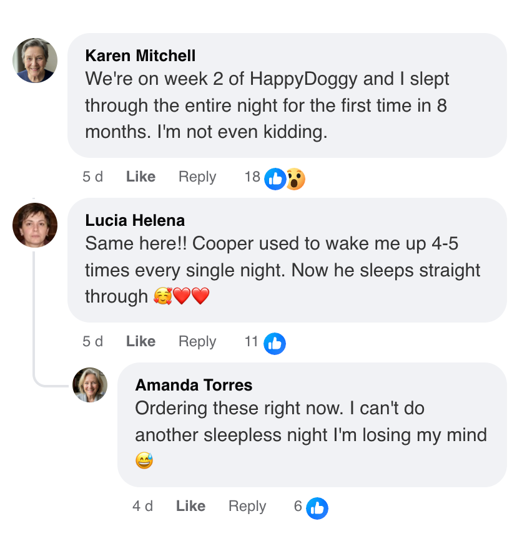
Task: Like Lucia Helena's comment about Cooper
Action: point(140,342)
